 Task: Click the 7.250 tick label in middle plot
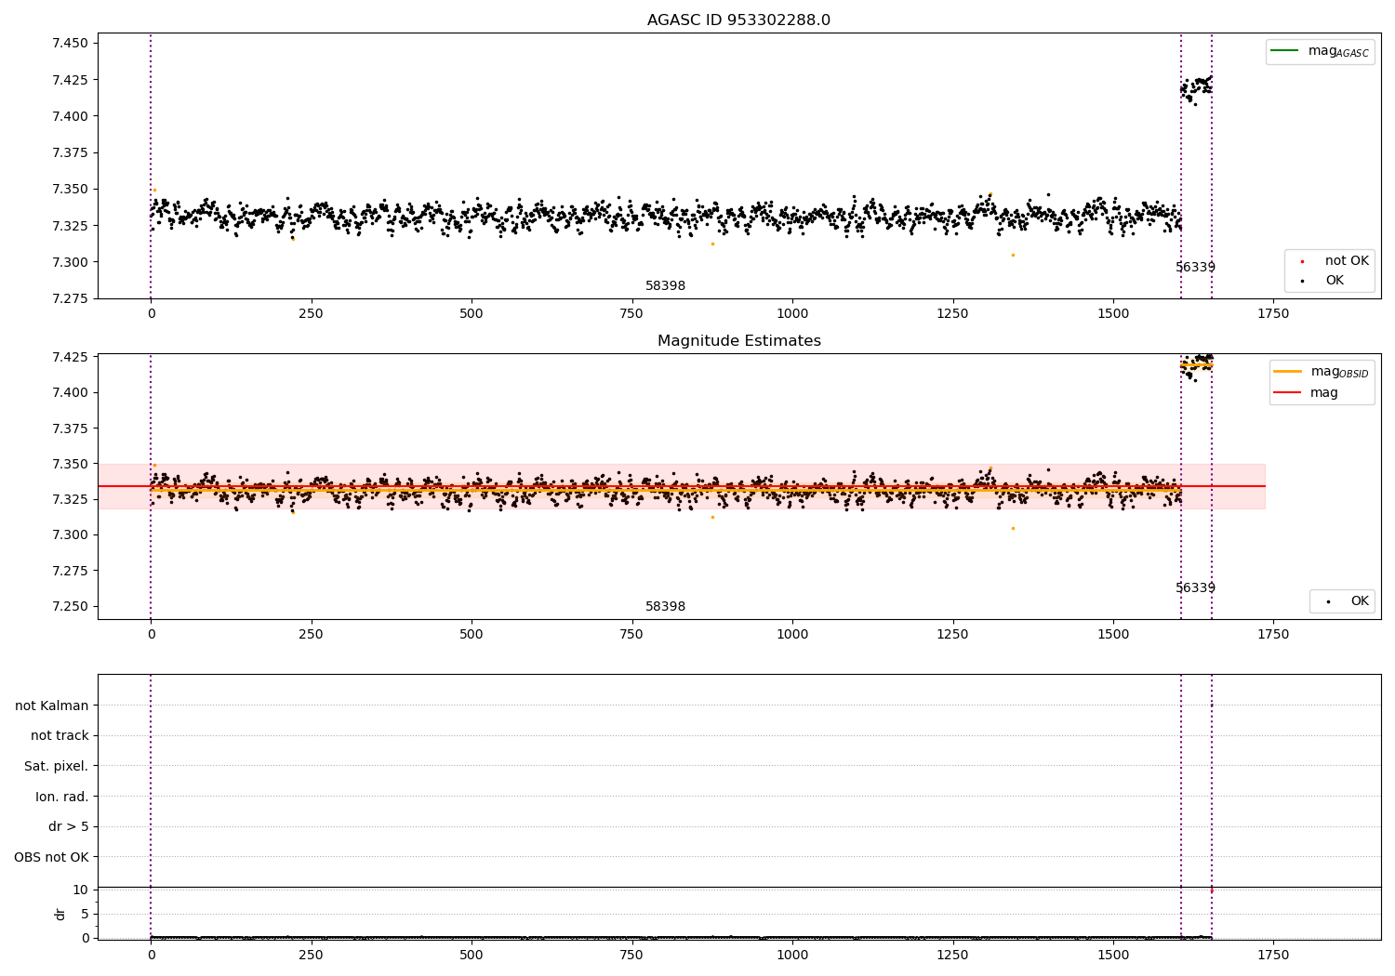pyautogui.click(x=70, y=606)
